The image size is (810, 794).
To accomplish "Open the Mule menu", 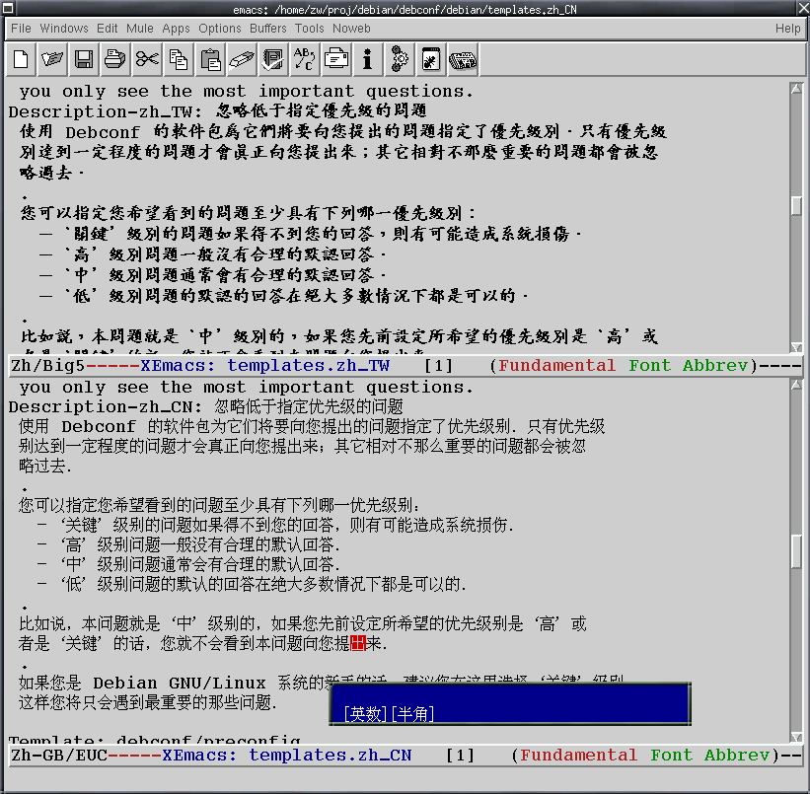I will (x=138, y=29).
